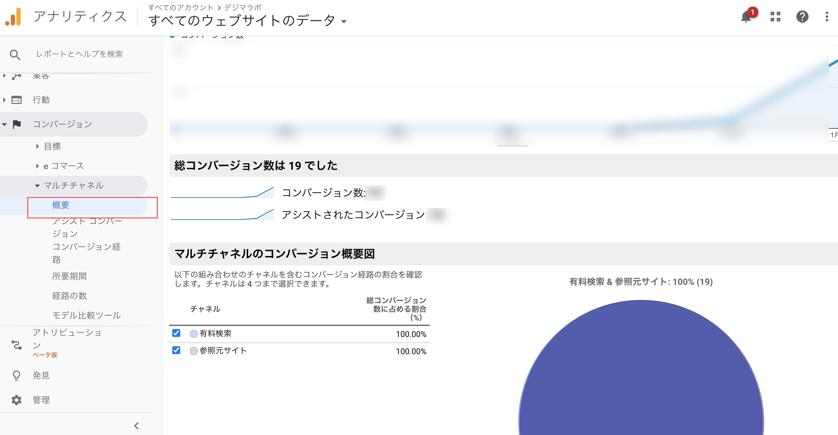
Task: Open the 経路の数 report
Action: point(70,296)
